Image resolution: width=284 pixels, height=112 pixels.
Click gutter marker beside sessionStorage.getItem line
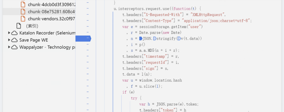(88, 27)
